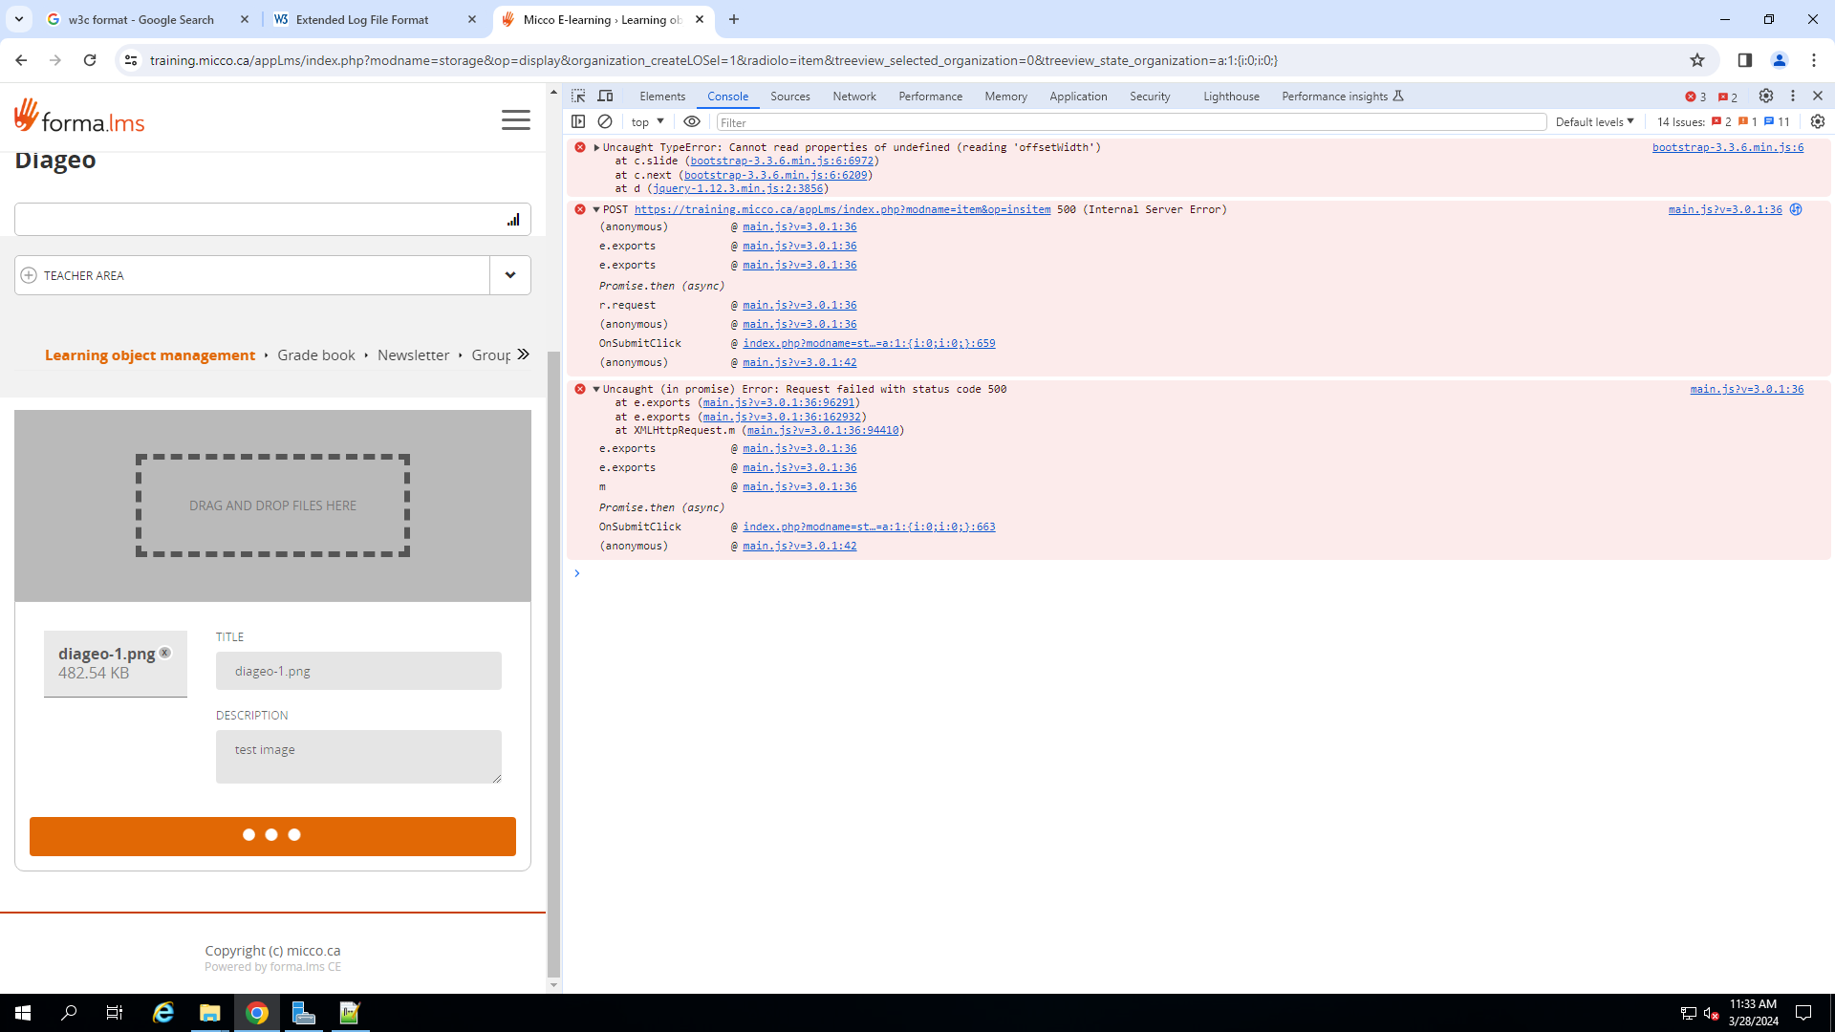Open the console settings gear icon

click(1818, 121)
